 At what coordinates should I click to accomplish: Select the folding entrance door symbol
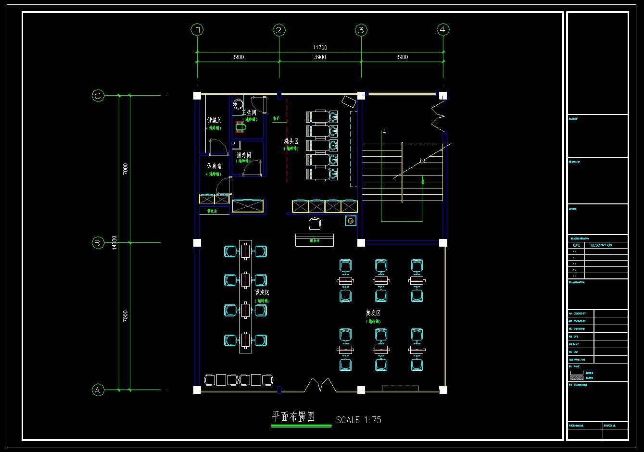click(319, 385)
